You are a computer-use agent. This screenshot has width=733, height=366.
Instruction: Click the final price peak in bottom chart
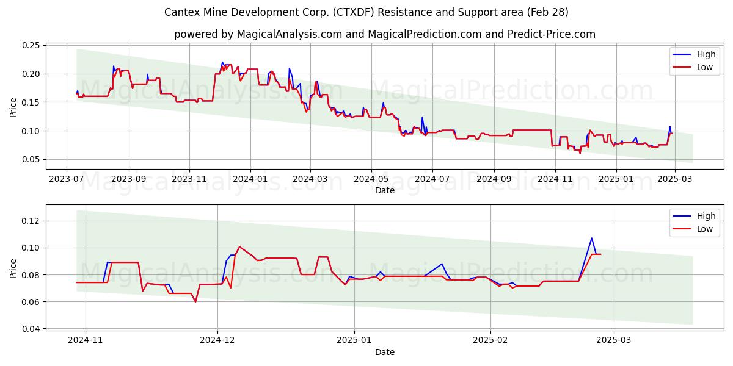tap(591, 238)
